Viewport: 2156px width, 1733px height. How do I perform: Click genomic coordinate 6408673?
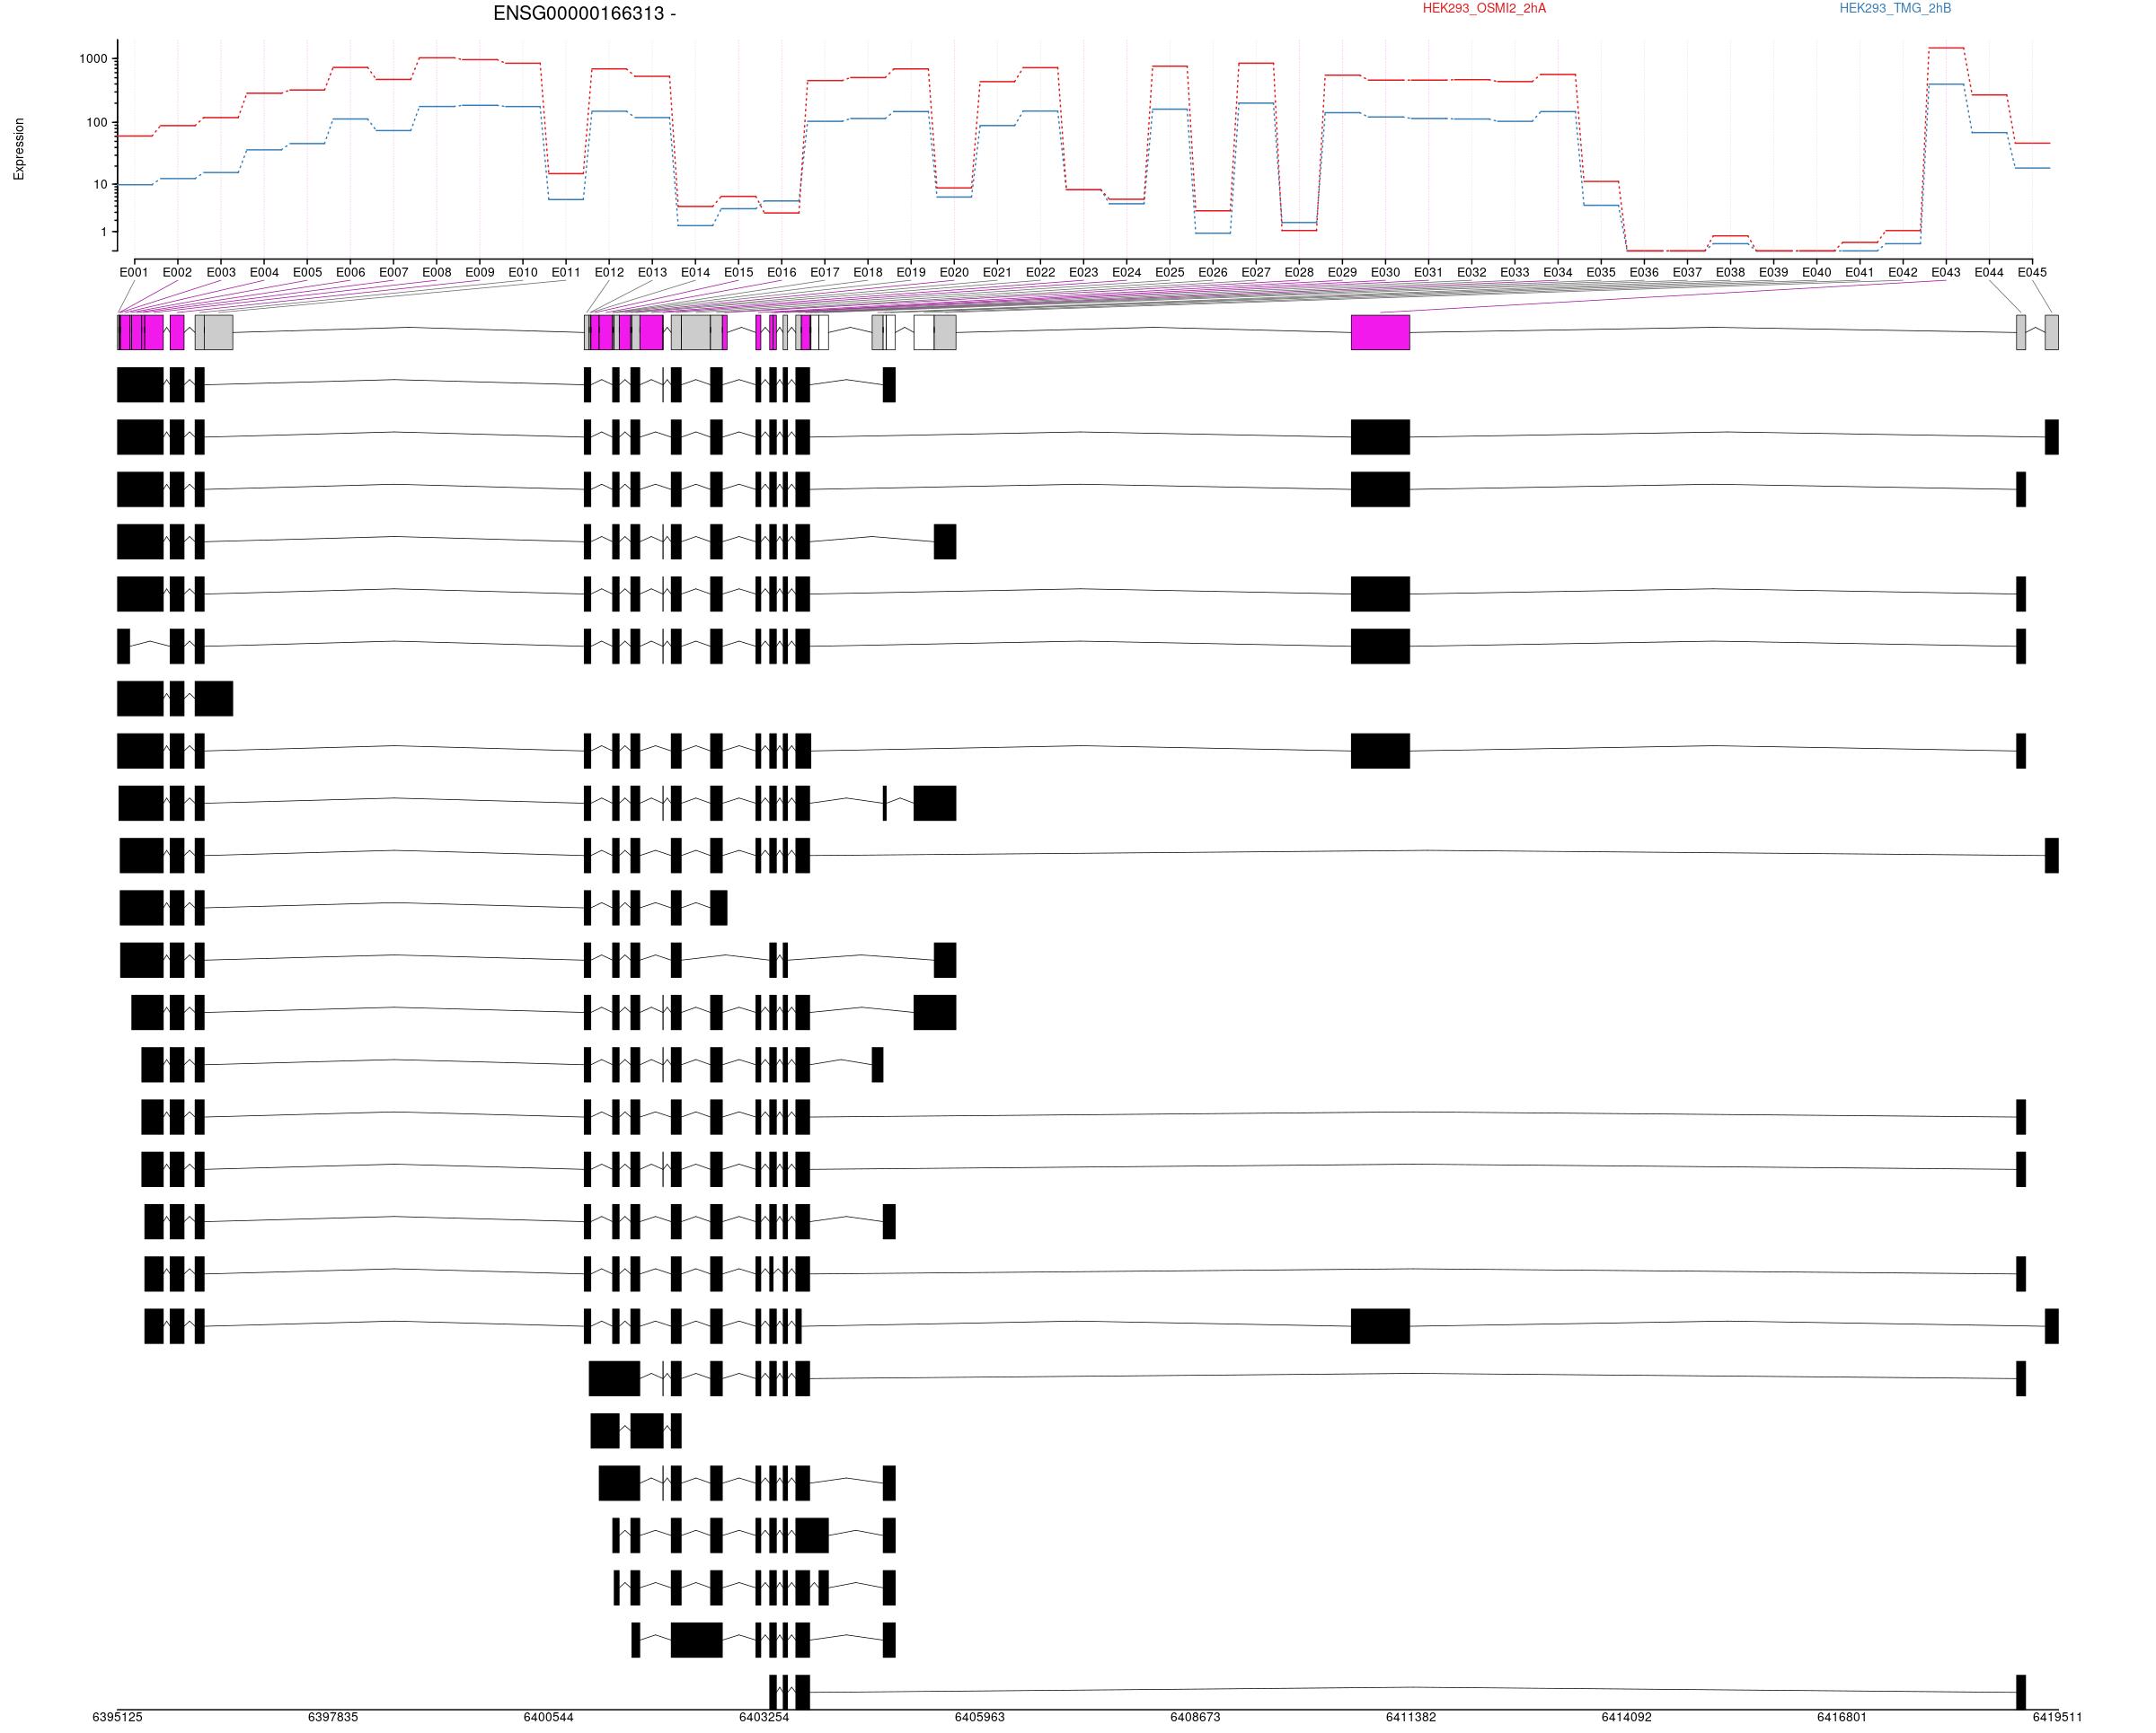point(1195,1717)
